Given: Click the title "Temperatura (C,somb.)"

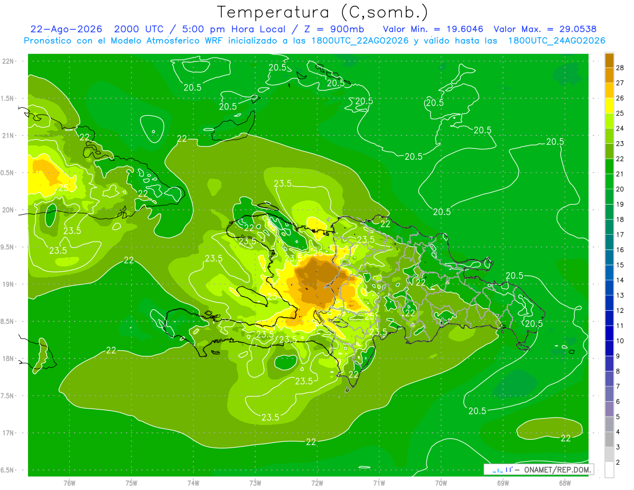Looking at the screenshot, I should tap(323, 12).
